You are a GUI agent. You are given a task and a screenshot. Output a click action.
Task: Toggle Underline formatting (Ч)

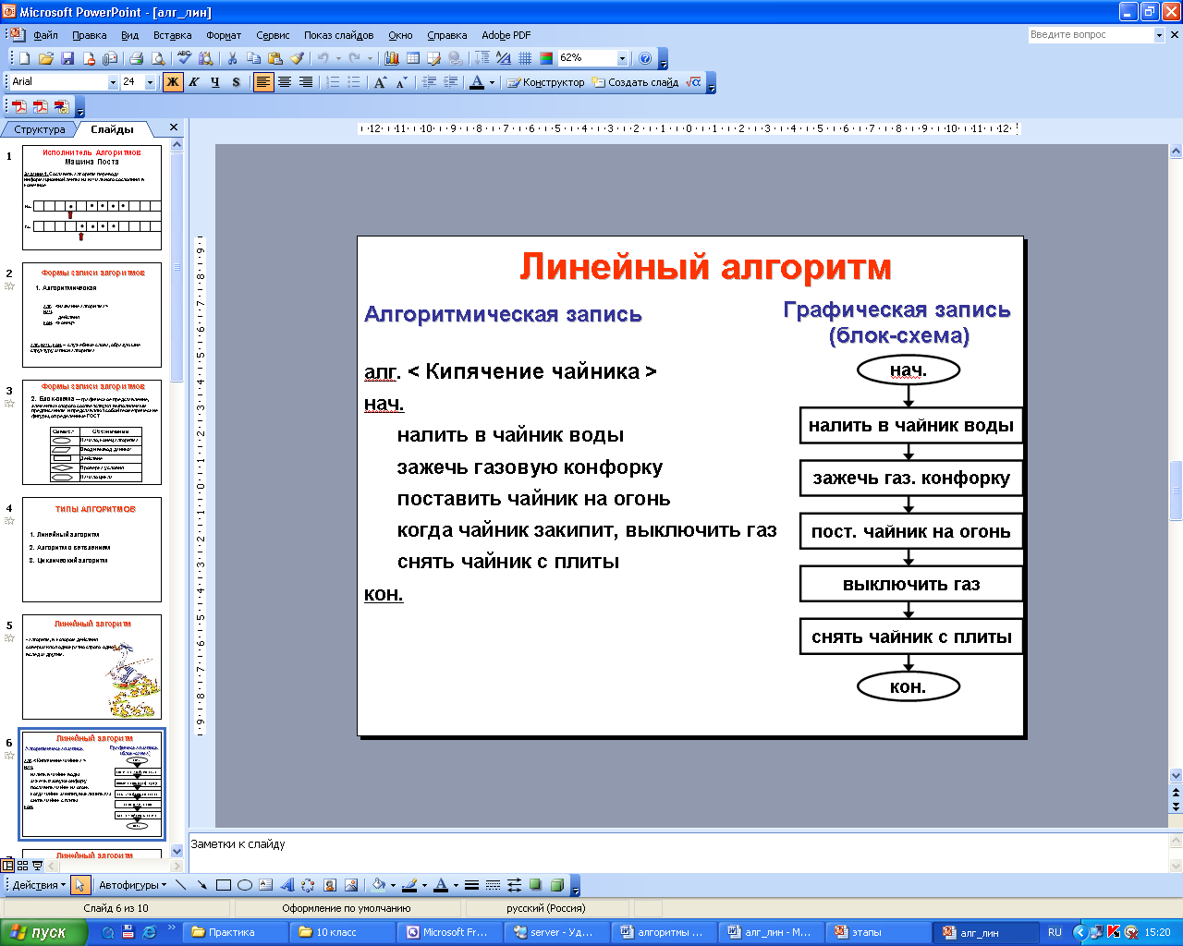coord(215,82)
